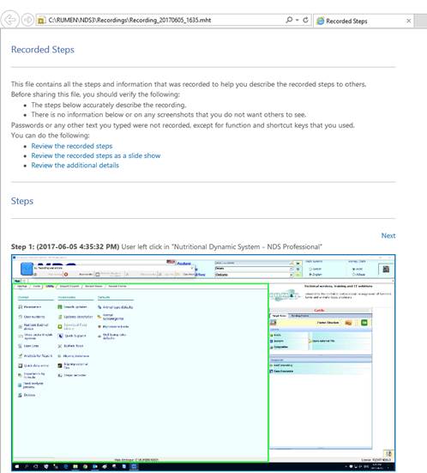Click the Next link above Step 1
The height and width of the screenshot is (473, 427).
[x=388, y=235]
